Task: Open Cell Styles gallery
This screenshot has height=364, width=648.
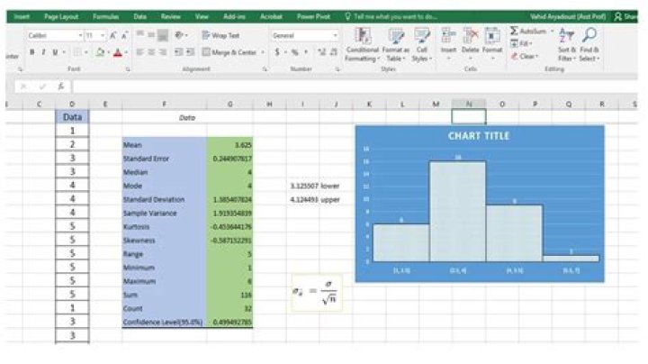Action: click(x=421, y=36)
